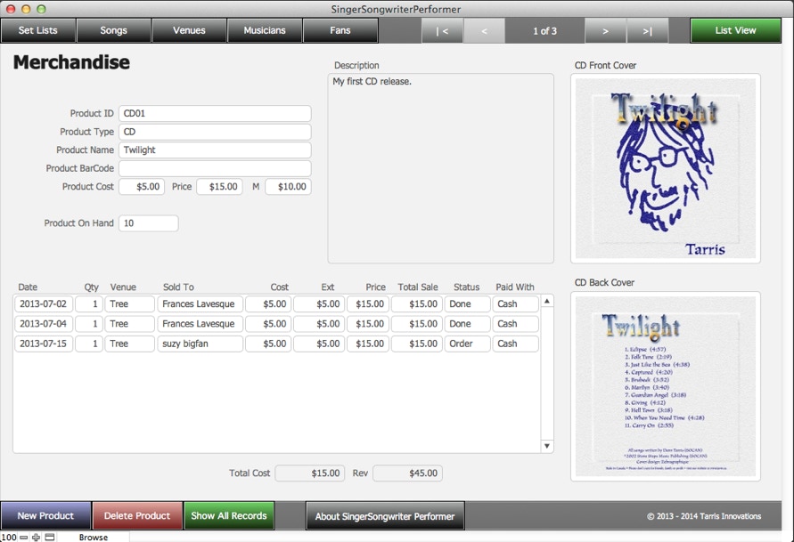The height and width of the screenshot is (542, 794).
Task: Jump to the first record
Action: [442, 30]
